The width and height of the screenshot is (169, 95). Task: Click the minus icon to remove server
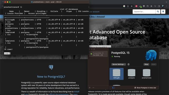pyautogui.click(x=93, y=88)
